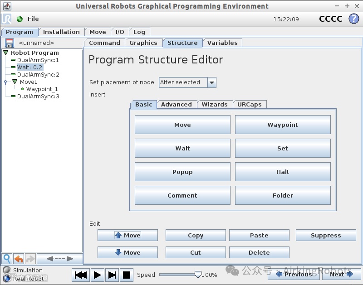This screenshot has width=363, height=285.
Task: Click the tree width toggle arrows button
Action: pos(60,258)
